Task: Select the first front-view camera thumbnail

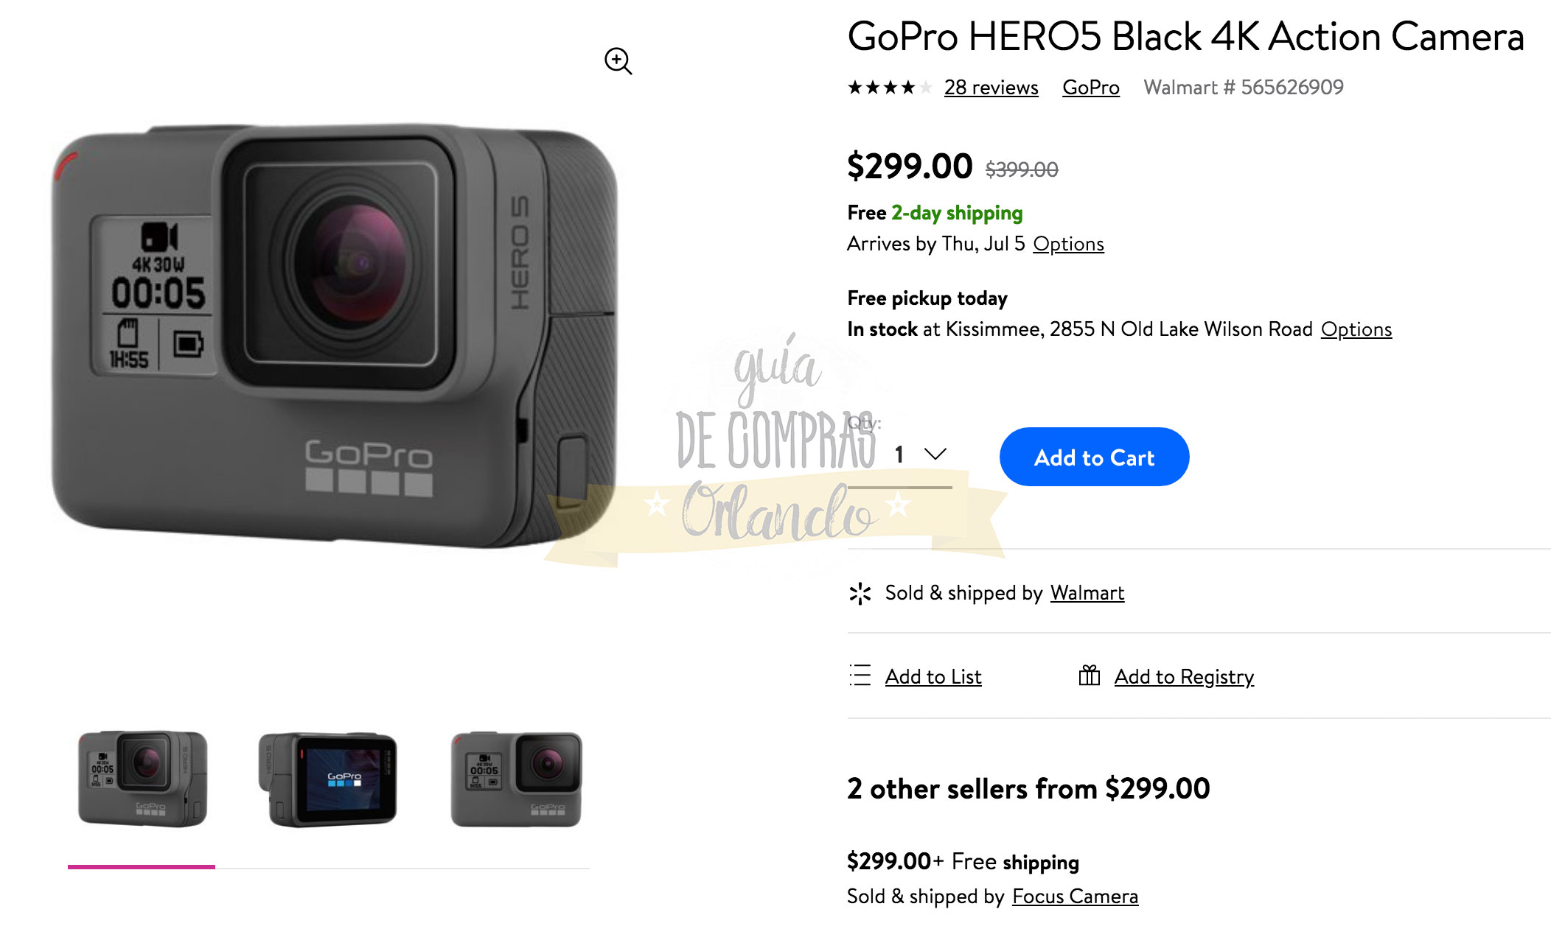Action: [142, 779]
